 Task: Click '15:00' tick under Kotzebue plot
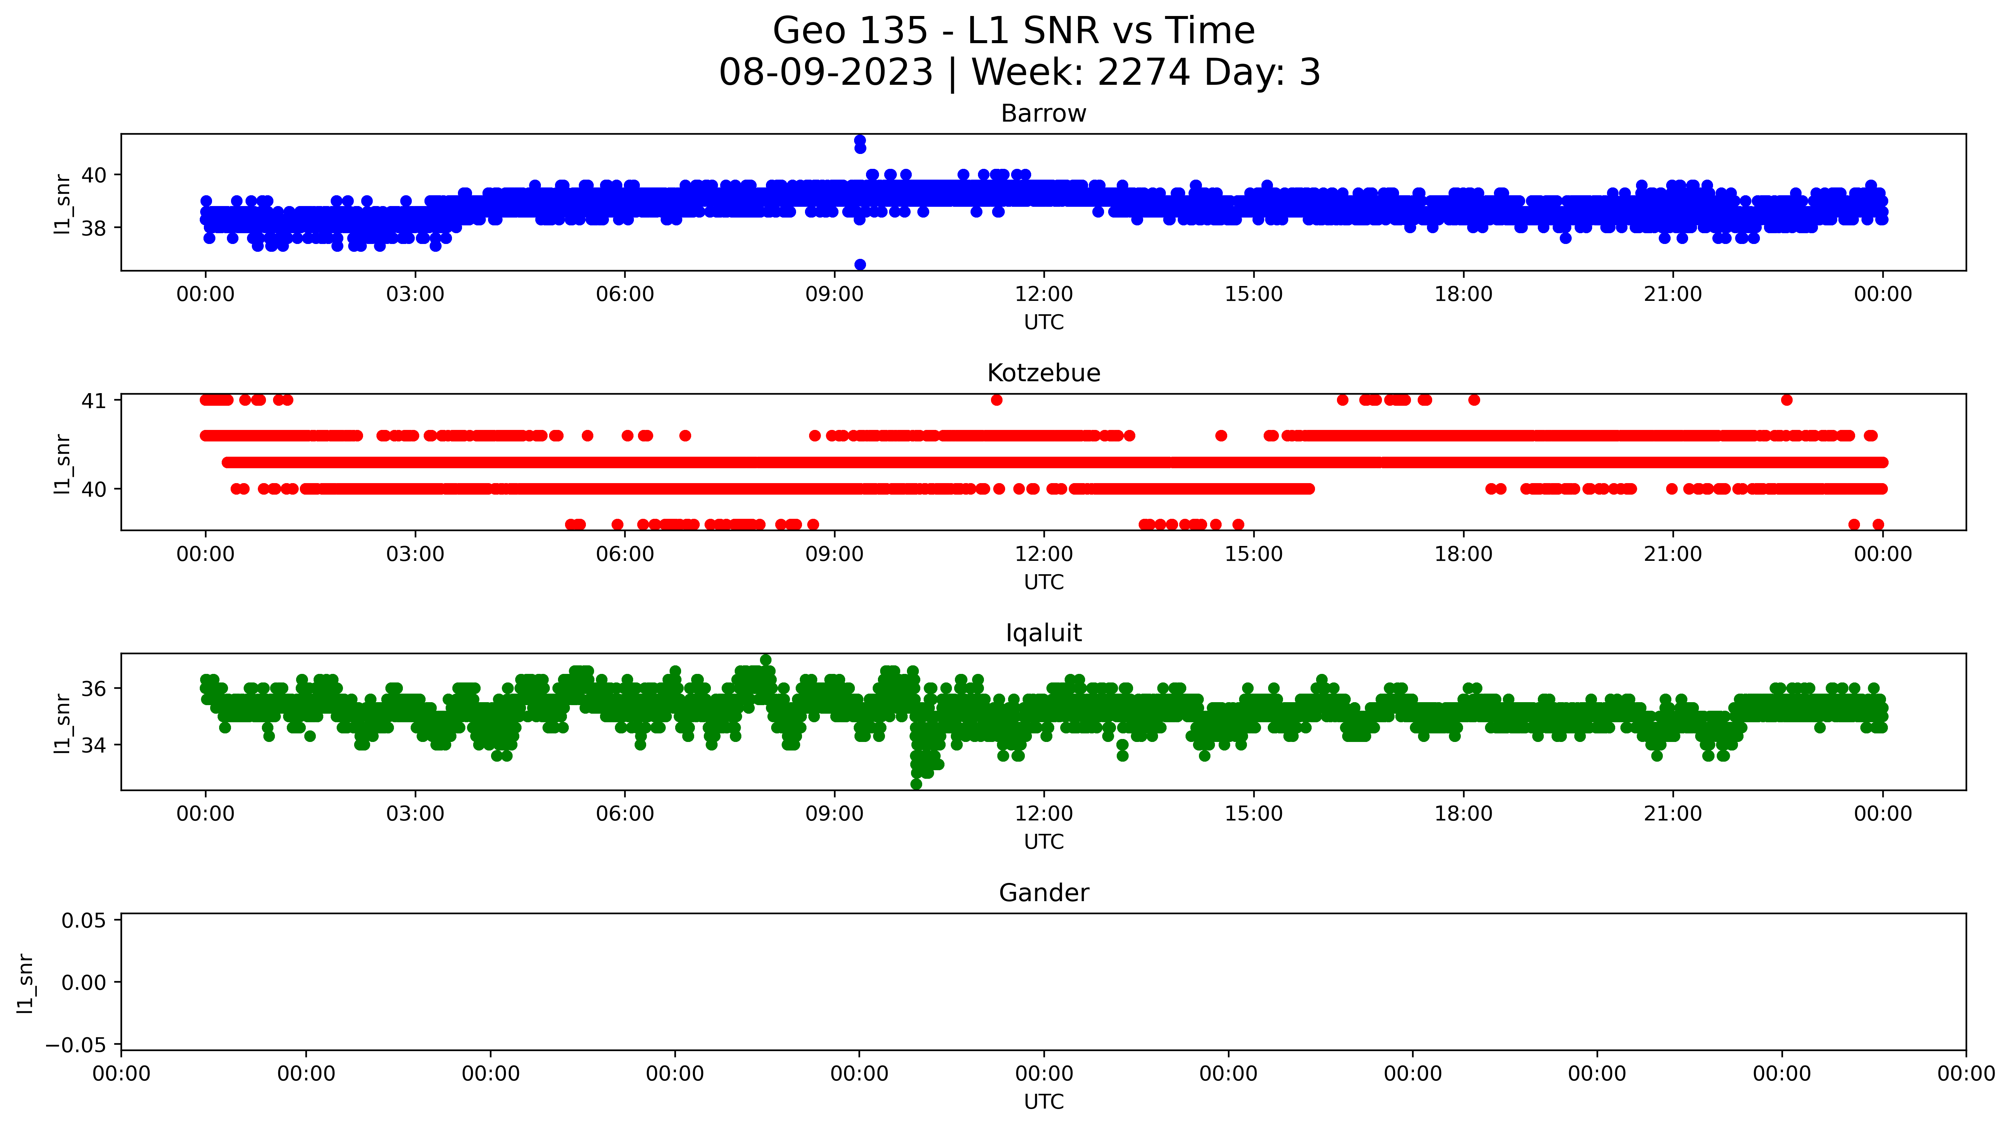1254,555
